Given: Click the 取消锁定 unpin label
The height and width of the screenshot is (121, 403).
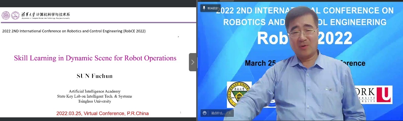Looking at the screenshot, I should pyautogui.click(x=213, y=8).
